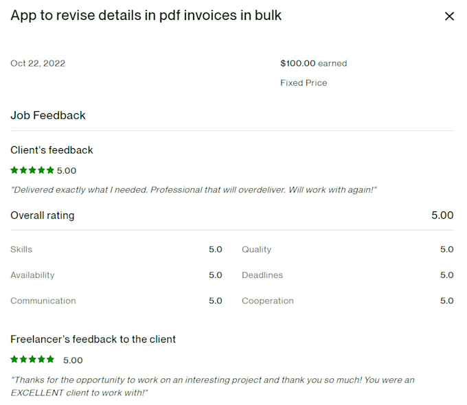Click the Oct 22, 2022 date
This screenshot has width=467, height=405.
point(38,63)
